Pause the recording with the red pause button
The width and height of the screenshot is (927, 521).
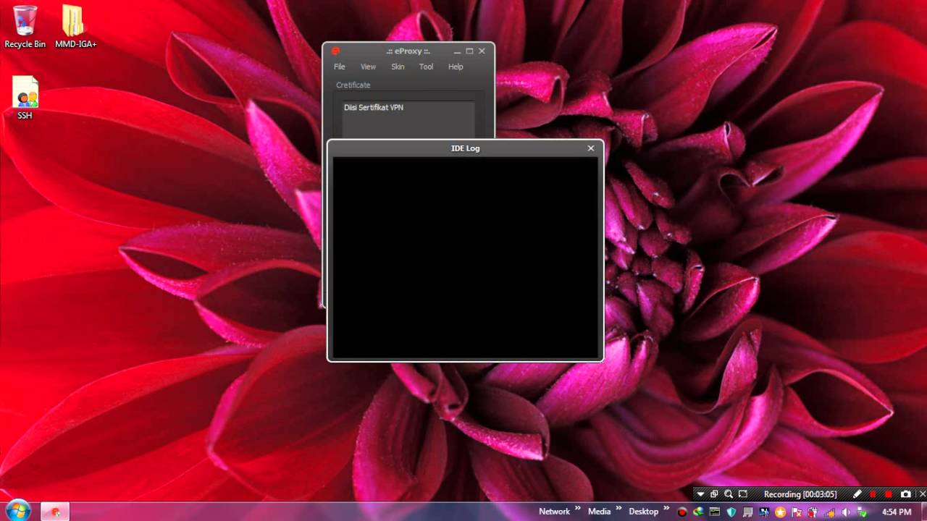(x=873, y=494)
